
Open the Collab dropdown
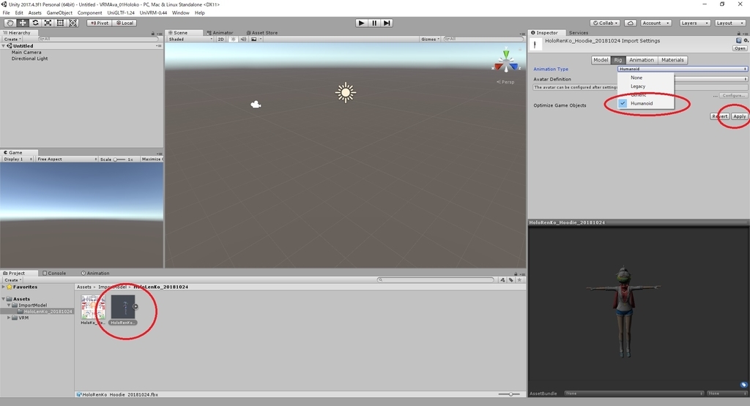click(x=605, y=23)
